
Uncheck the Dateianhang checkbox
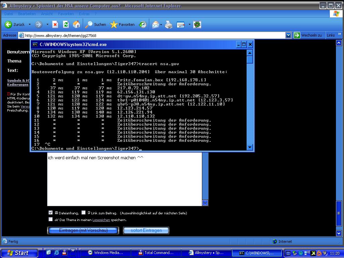[x=50, y=213]
